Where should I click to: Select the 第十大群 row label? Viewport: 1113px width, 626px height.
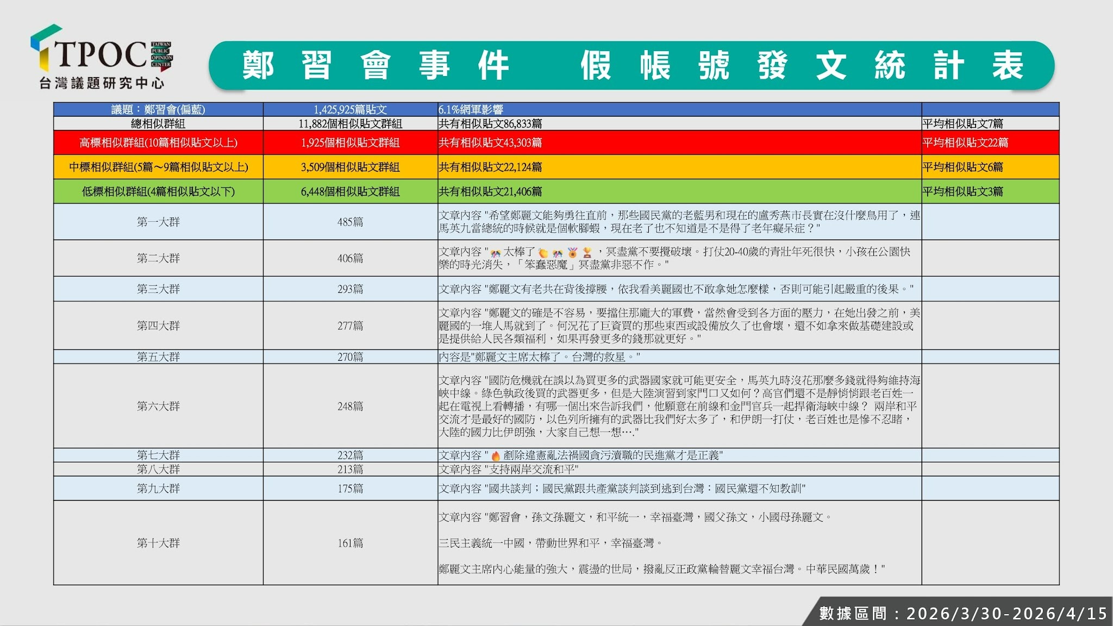(158, 543)
